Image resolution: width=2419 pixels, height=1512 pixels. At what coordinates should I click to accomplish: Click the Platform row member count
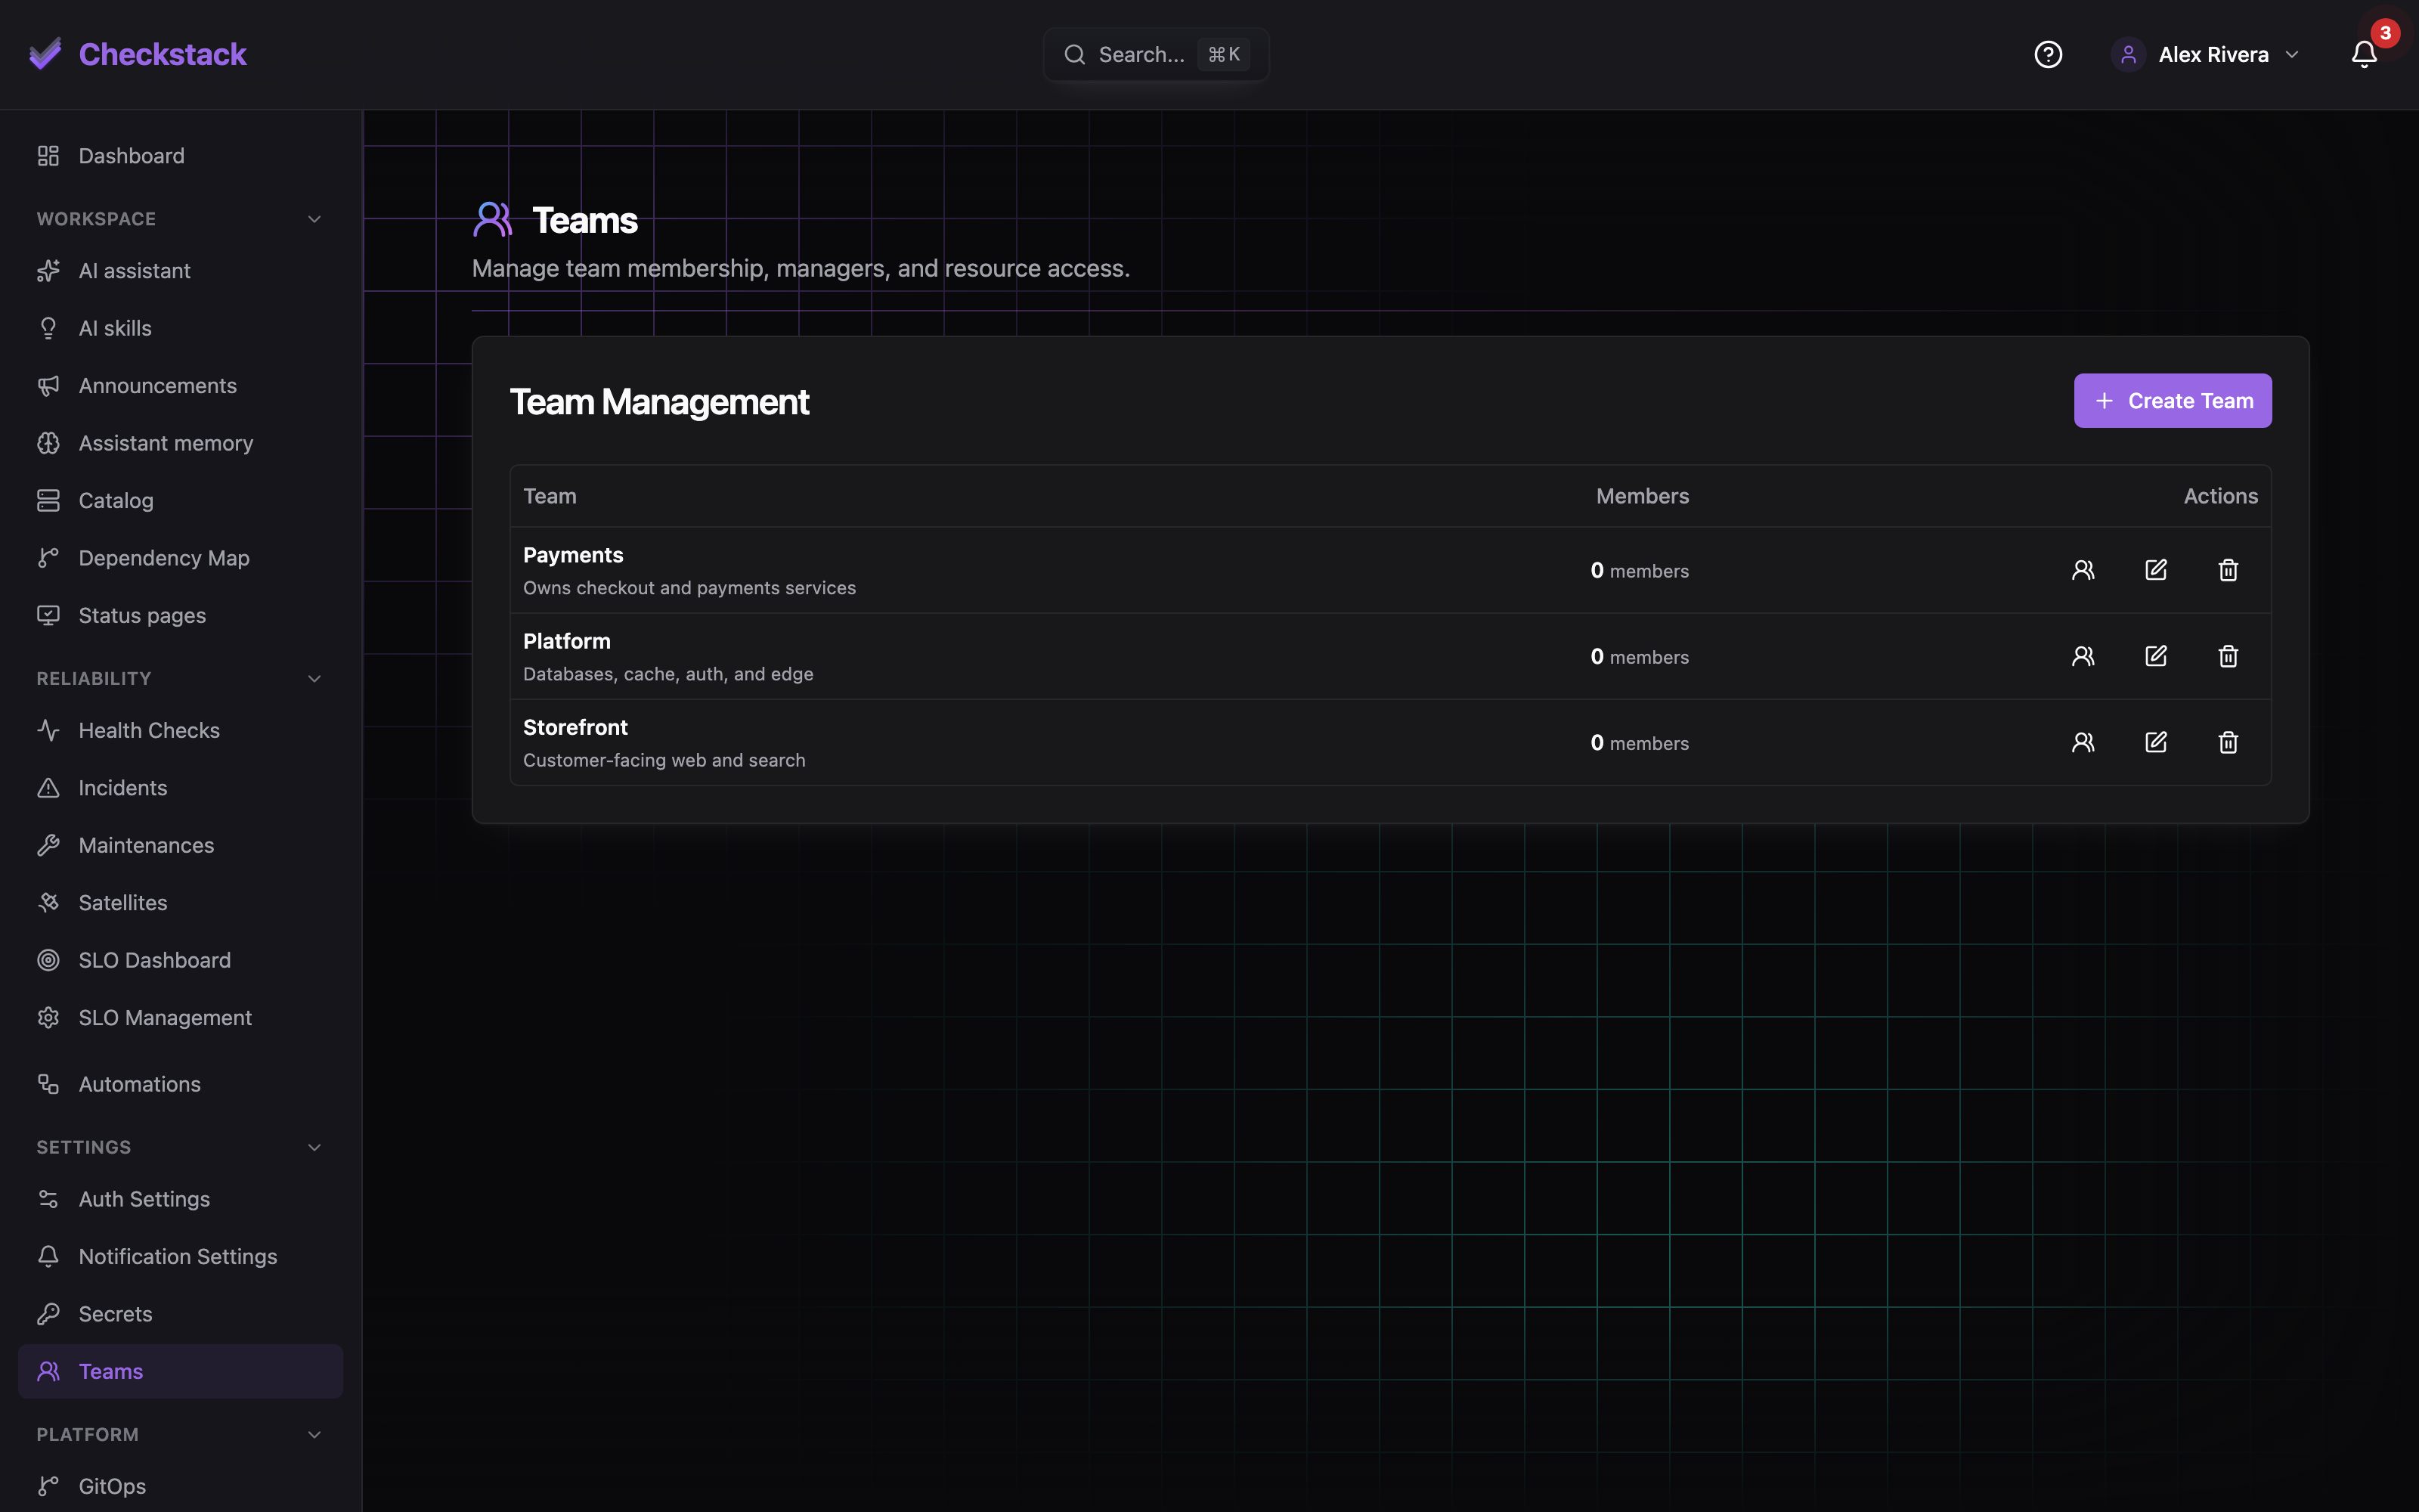(x=1640, y=656)
